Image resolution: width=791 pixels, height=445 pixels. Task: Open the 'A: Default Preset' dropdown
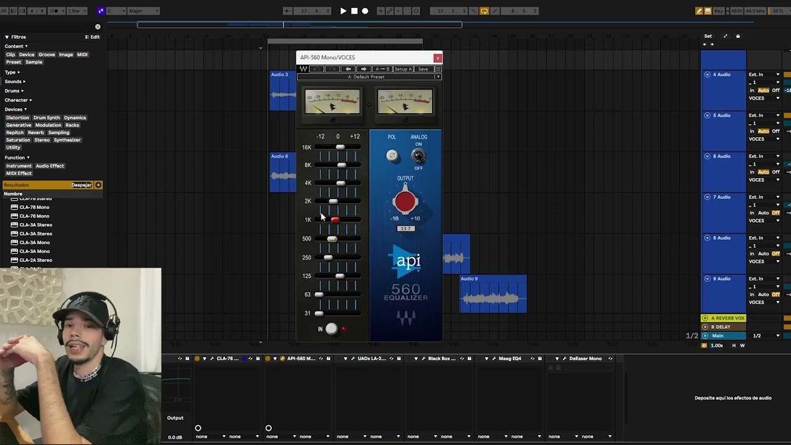click(369, 77)
